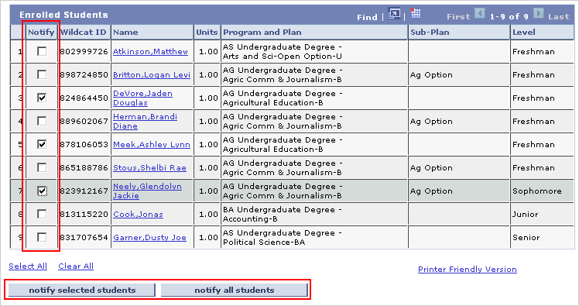Click the Enrolled Students grid title

pos(63,15)
